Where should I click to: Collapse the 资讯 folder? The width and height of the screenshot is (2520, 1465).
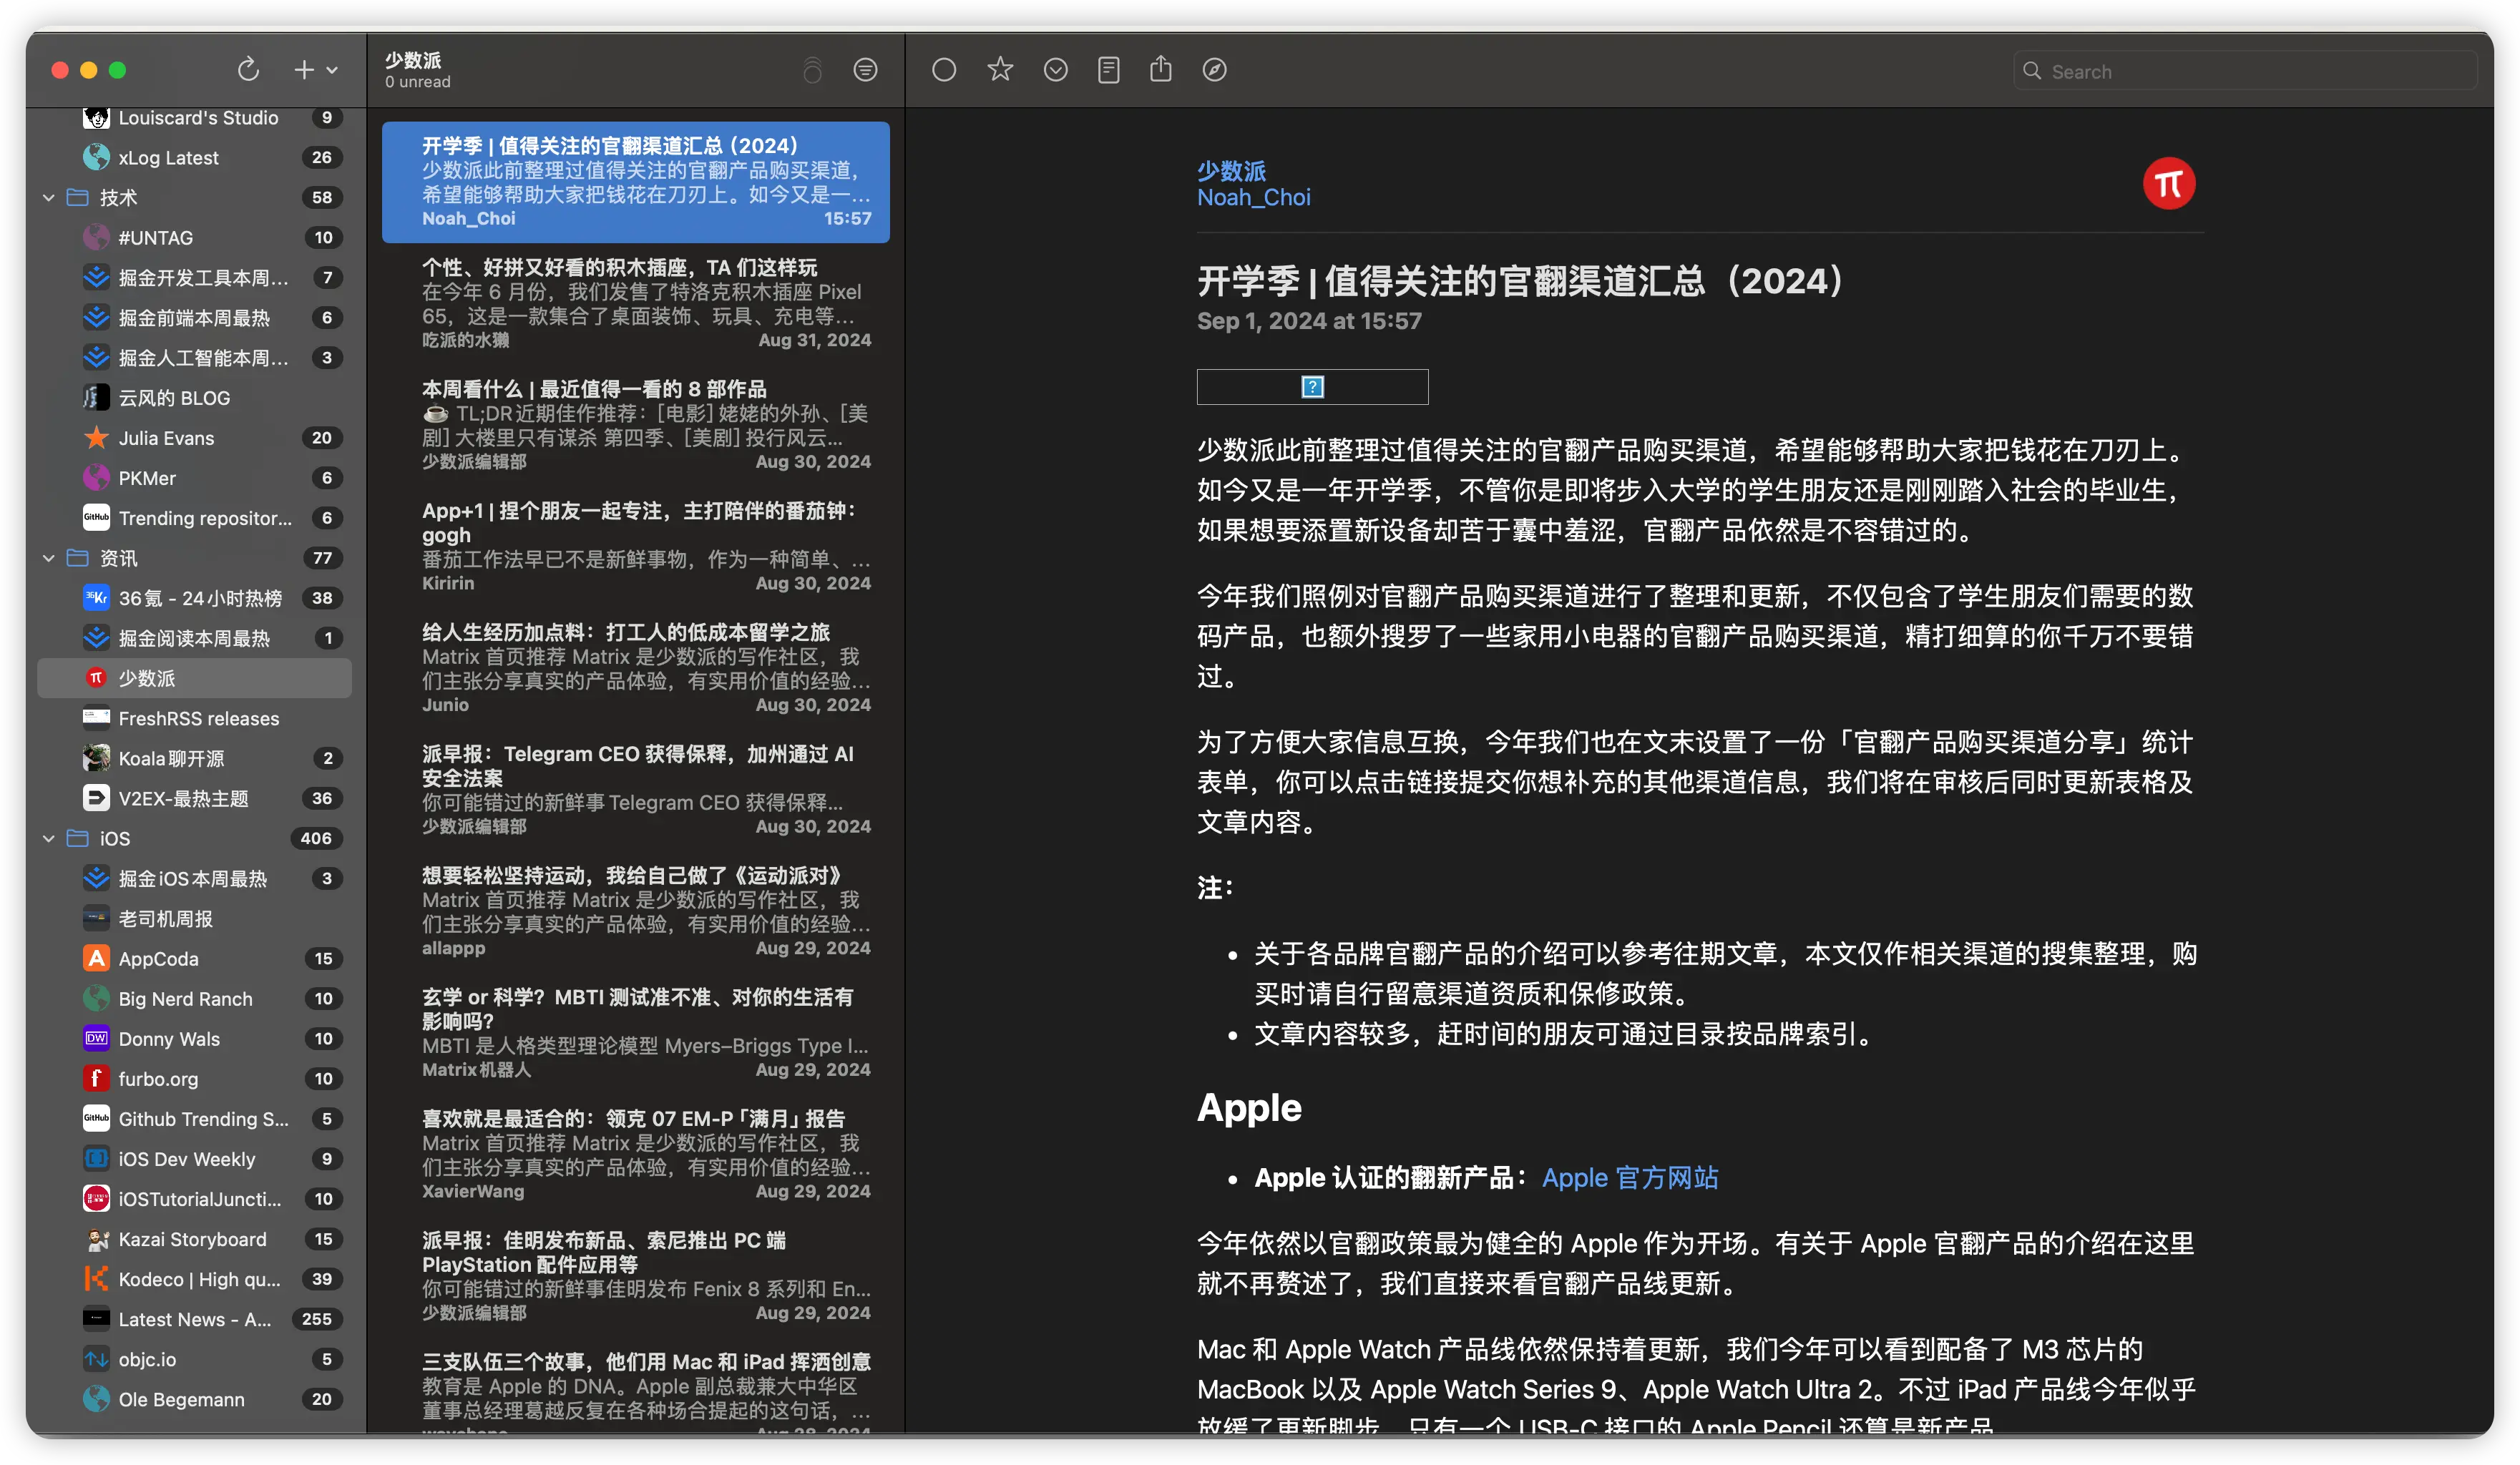tap(48, 558)
